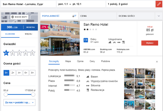Image resolution: width=163 pixels, height=111 pixels.
Task: Open the Więcej filters tab
Action: tap(29, 34)
